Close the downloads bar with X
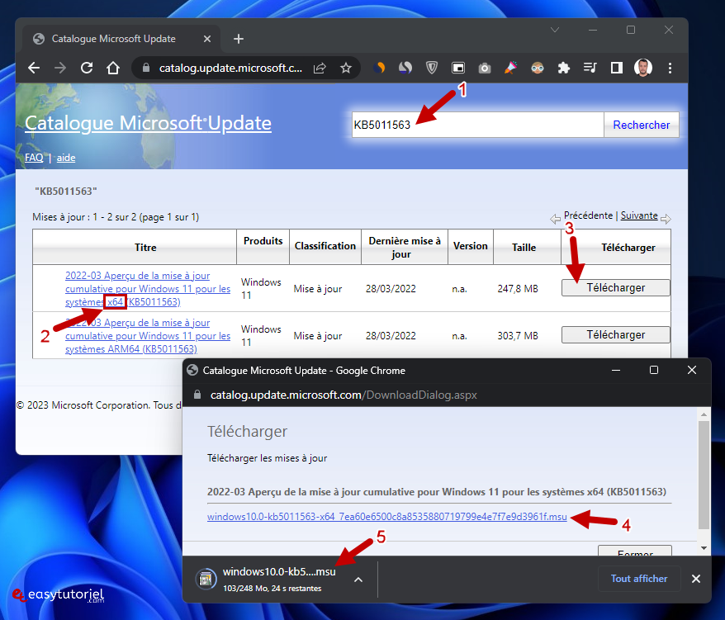The width and height of the screenshot is (725, 620). click(696, 579)
